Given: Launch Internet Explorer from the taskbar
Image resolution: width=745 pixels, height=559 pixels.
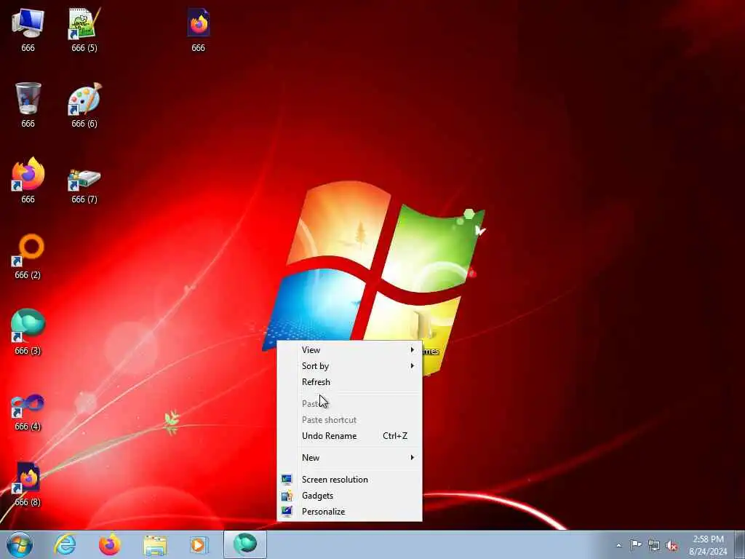Looking at the screenshot, I should pyautogui.click(x=65, y=544).
